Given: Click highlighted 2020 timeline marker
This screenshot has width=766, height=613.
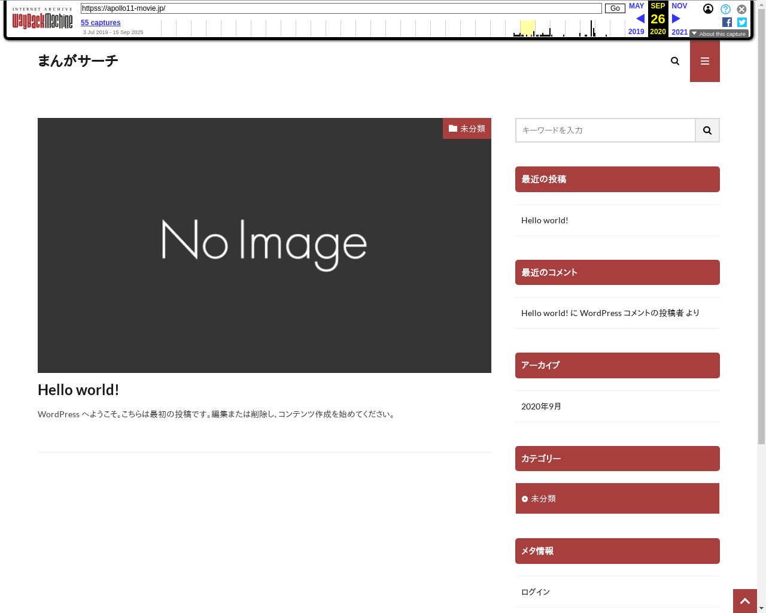Looking at the screenshot, I should tap(527, 28).
